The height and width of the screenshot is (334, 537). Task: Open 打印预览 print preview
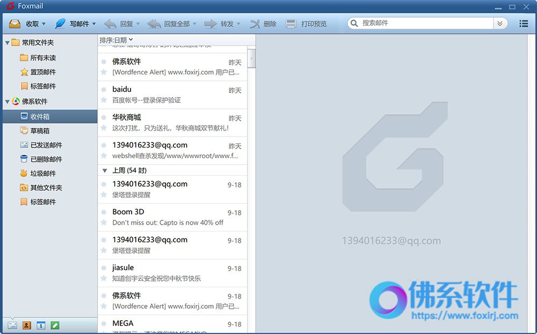click(x=306, y=24)
